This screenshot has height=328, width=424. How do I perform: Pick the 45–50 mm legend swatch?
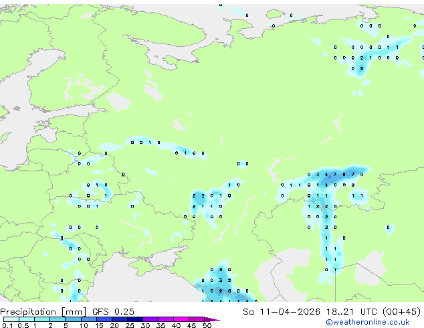pos(197,319)
